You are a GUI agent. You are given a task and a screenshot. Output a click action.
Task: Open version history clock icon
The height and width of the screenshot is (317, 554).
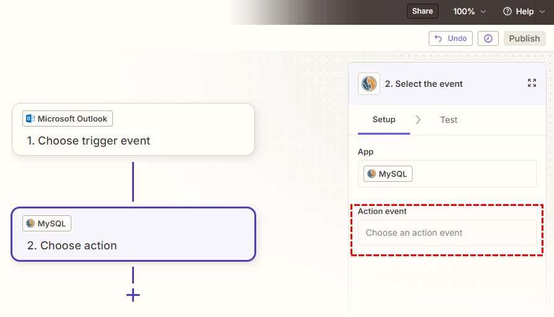pyautogui.click(x=488, y=38)
